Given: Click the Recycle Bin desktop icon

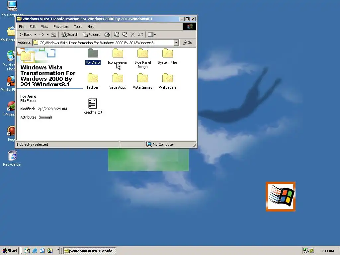Looking at the screenshot, I should pos(12,158).
